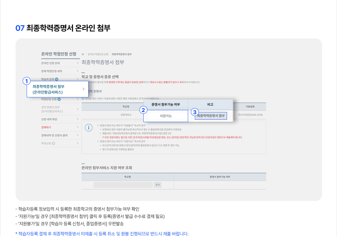This screenshot has height=236, width=337.
Task: Click the (주)디지털존(1644-2378) provider cell
Action: (x=250, y=115)
